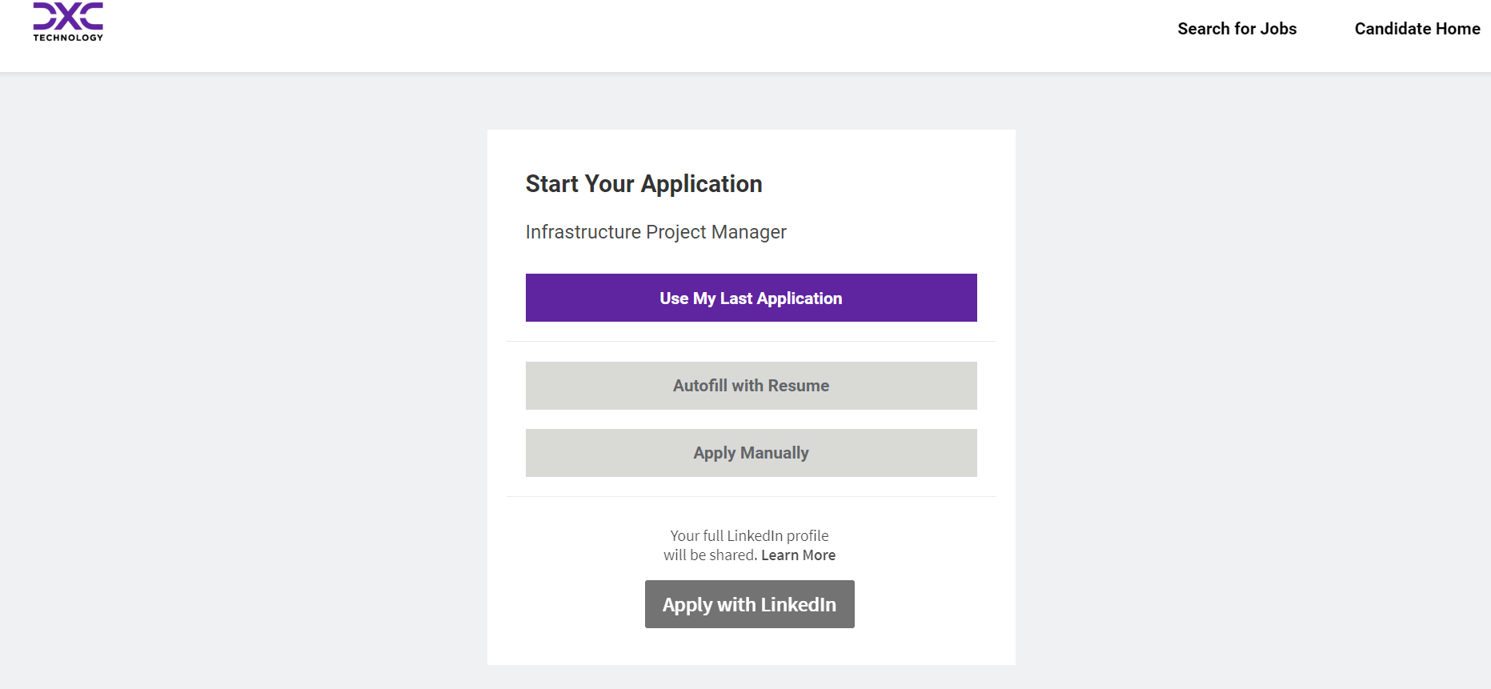Click the "will be shared" text
The width and height of the screenshot is (1491, 689).
(709, 555)
